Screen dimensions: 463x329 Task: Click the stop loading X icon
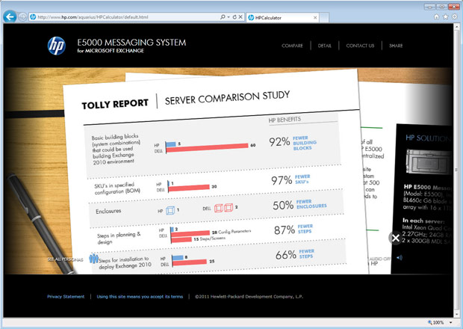pos(240,17)
